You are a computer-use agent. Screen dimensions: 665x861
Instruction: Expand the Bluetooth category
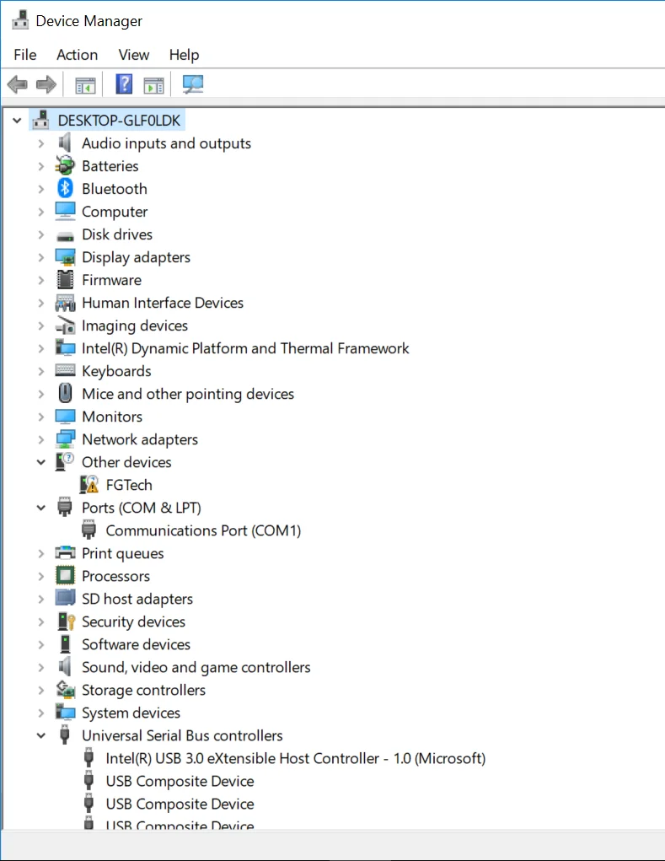point(41,189)
